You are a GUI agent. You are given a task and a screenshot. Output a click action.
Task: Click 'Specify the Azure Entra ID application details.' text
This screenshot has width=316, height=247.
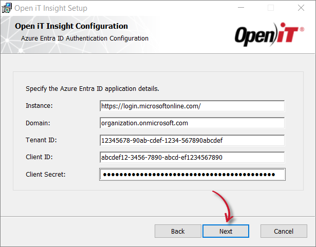[92, 89]
